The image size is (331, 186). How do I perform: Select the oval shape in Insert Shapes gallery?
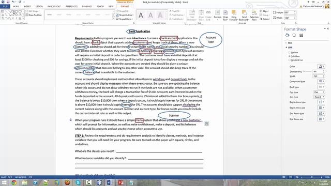point(17,11)
